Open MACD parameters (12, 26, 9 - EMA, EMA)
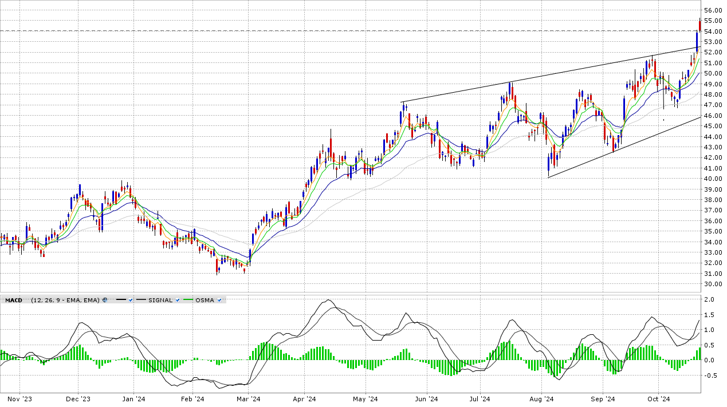Image resolution: width=727 pixels, height=407 pixels. click(x=65, y=300)
